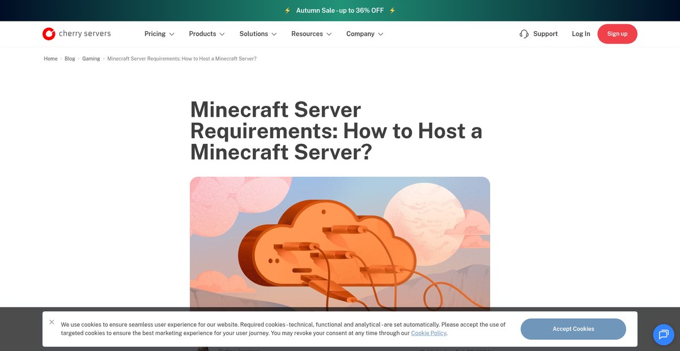Accept Cookies in the consent banner
Image resolution: width=680 pixels, height=351 pixels.
(x=573, y=329)
